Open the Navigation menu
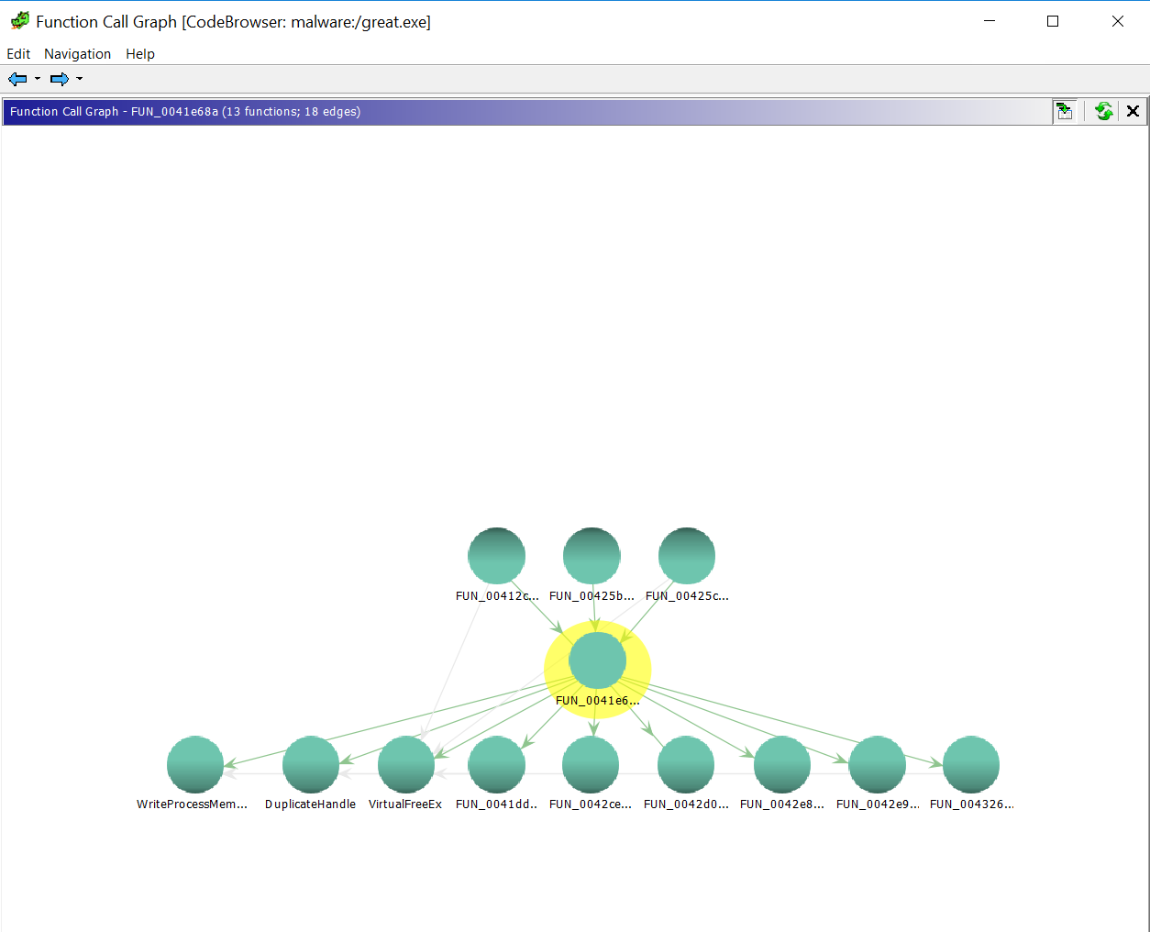This screenshot has height=932, width=1150. click(x=77, y=54)
